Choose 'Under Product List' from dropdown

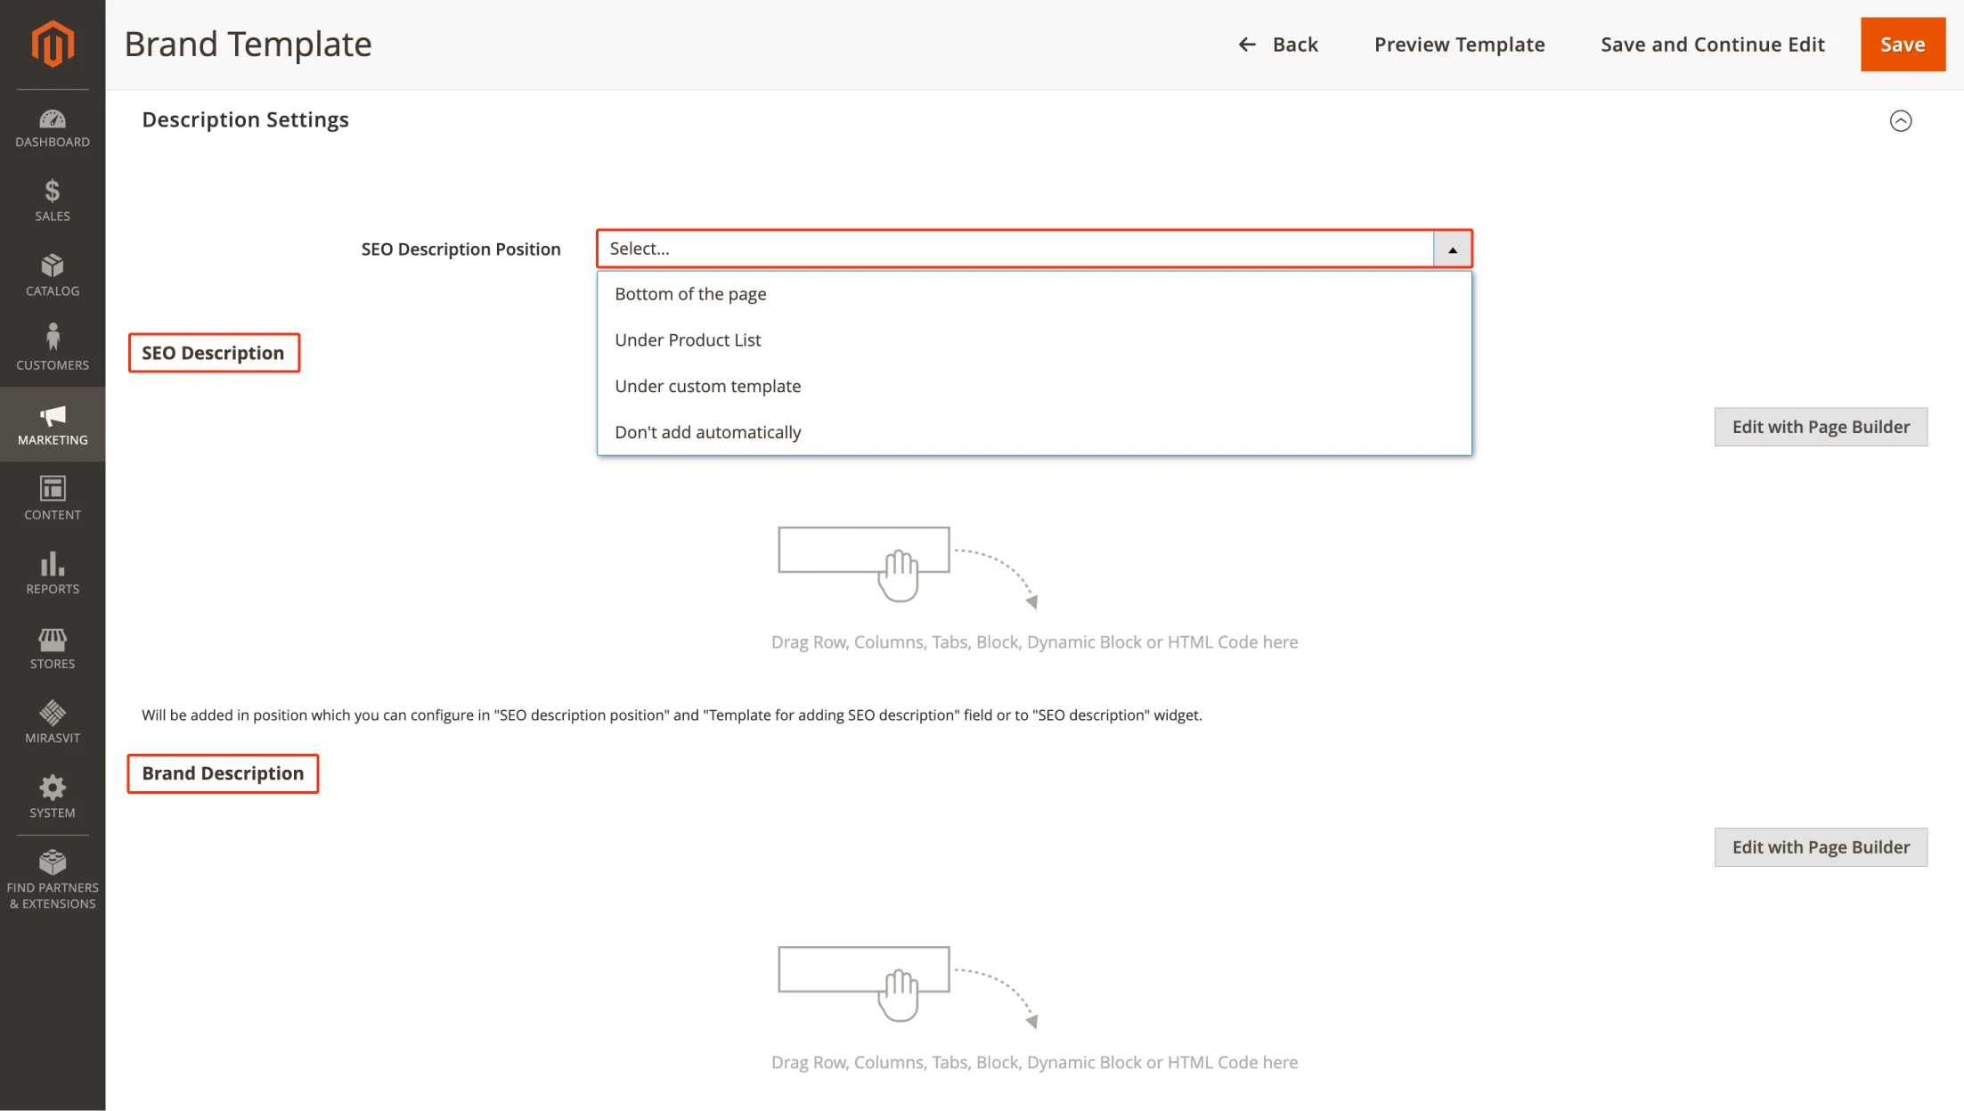[688, 339]
